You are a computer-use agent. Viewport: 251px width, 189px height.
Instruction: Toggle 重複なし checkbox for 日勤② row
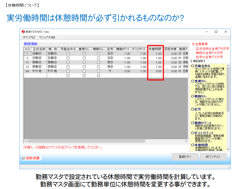tap(84, 58)
